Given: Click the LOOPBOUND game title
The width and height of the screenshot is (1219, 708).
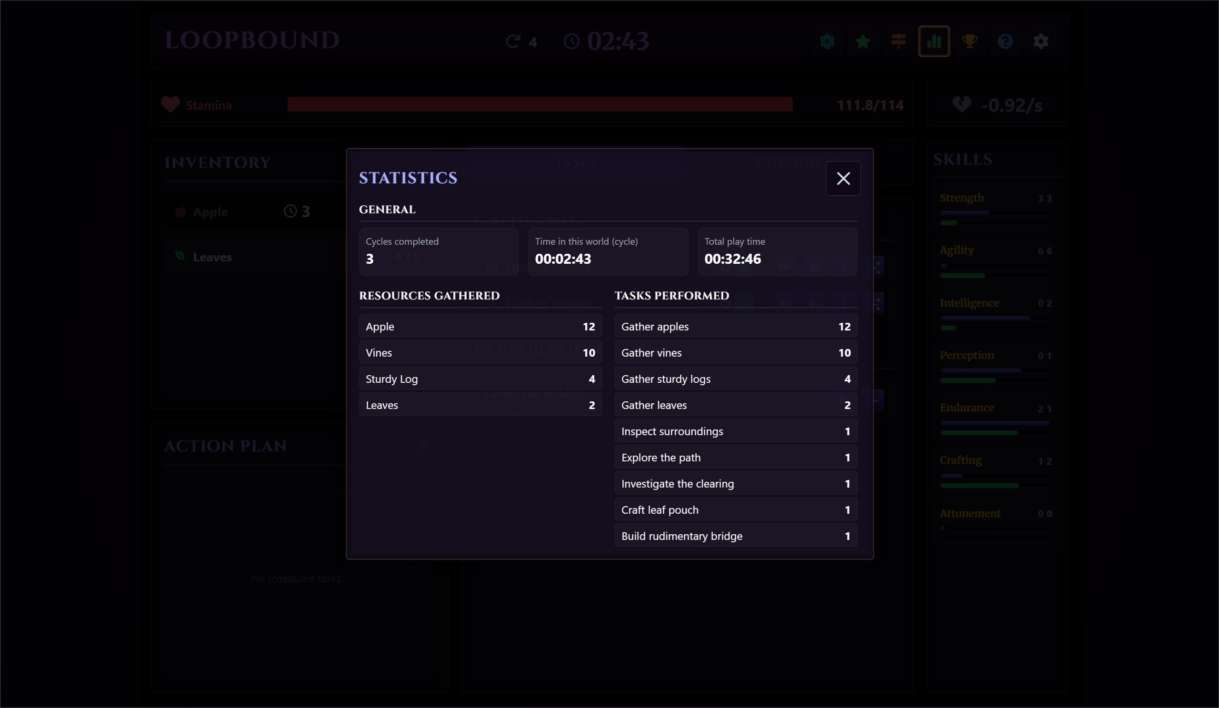Looking at the screenshot, I should [x=252, y=40].
